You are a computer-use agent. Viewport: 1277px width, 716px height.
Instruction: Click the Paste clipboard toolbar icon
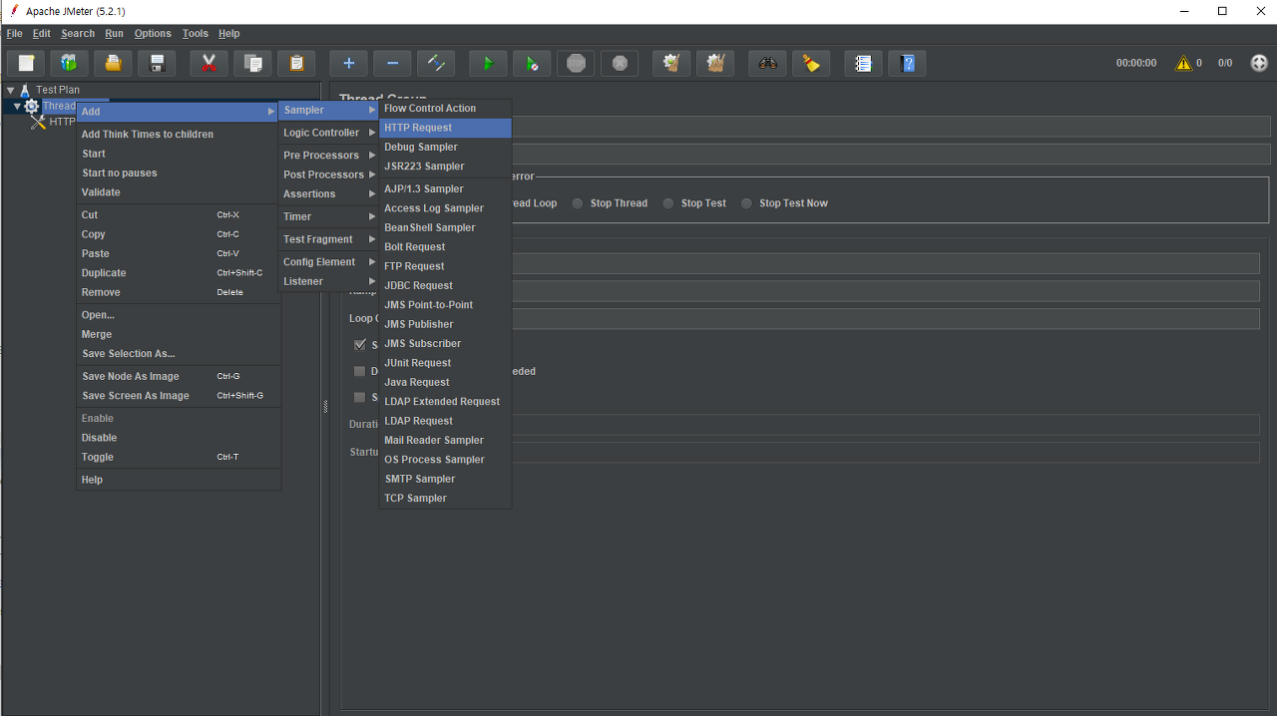coord(296,64)
